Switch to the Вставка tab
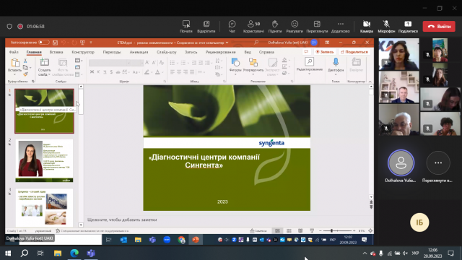Image resolution: width=462 pixels, height=260 pixels. [56, 52]
